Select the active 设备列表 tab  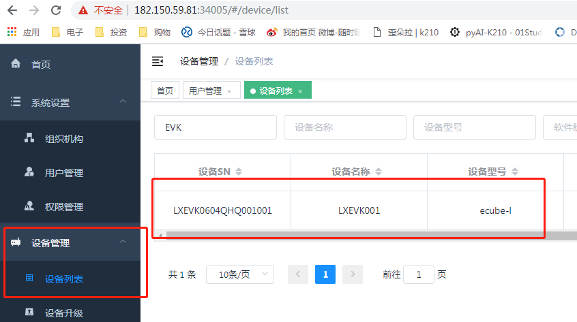pyautogui.click(x=276, y=91)
